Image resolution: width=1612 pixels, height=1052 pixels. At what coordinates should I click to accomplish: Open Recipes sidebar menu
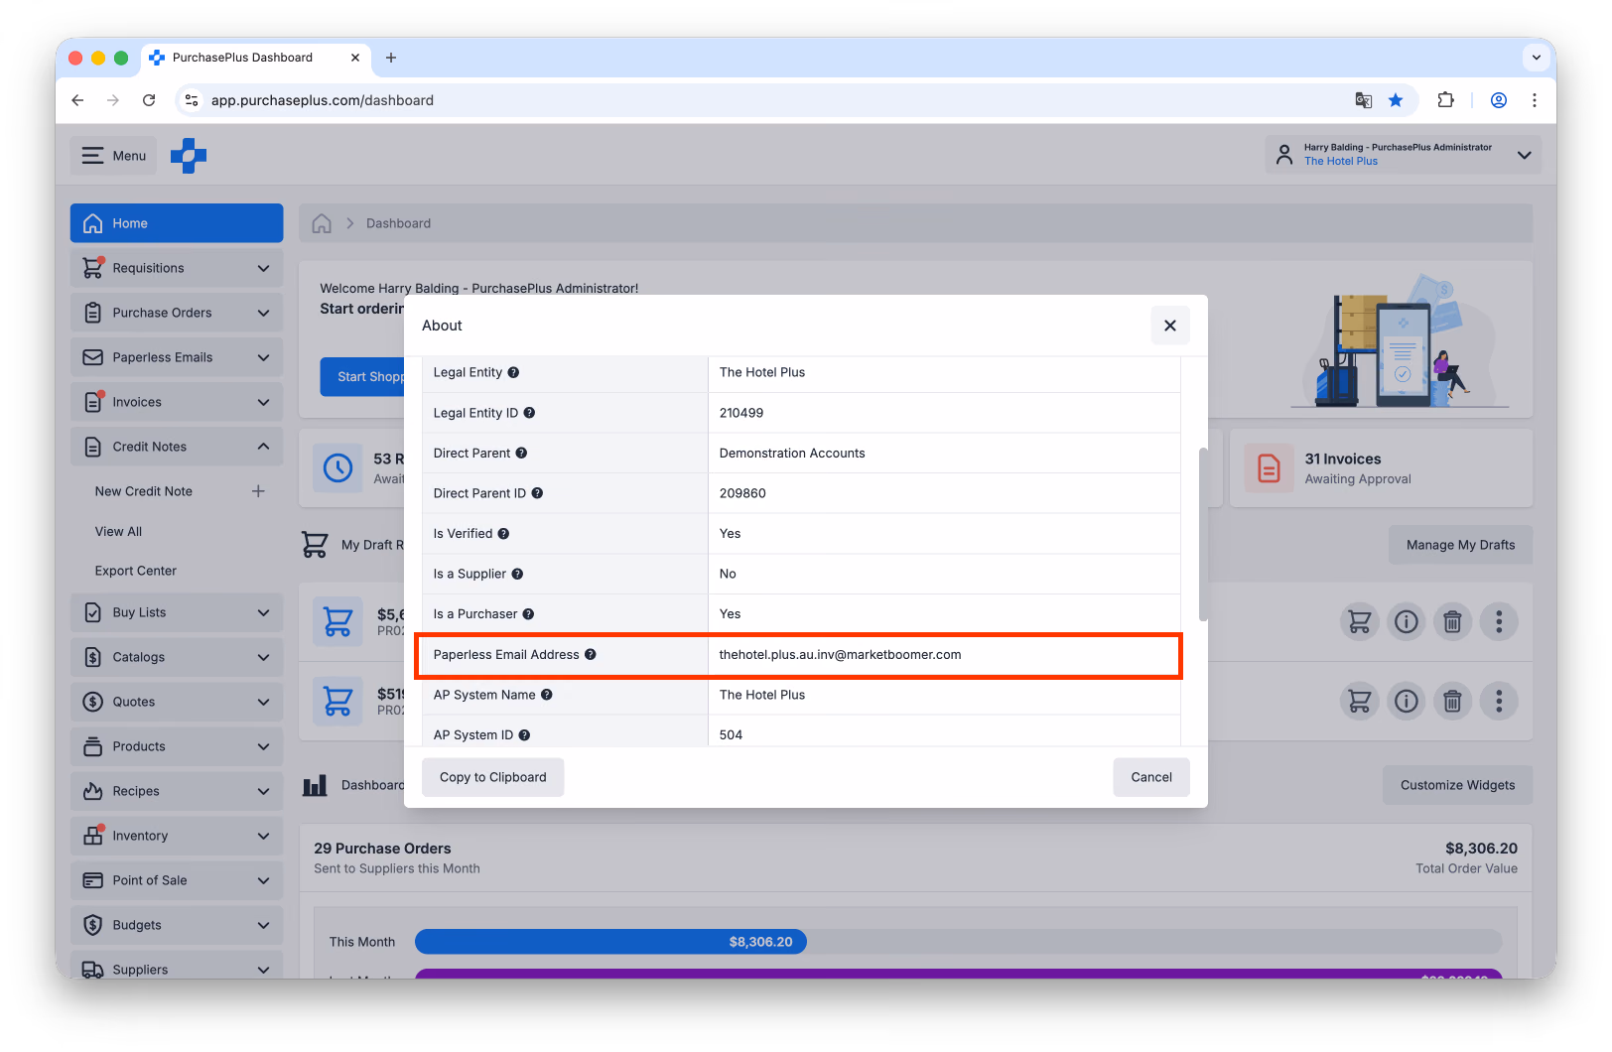point(177,791)
